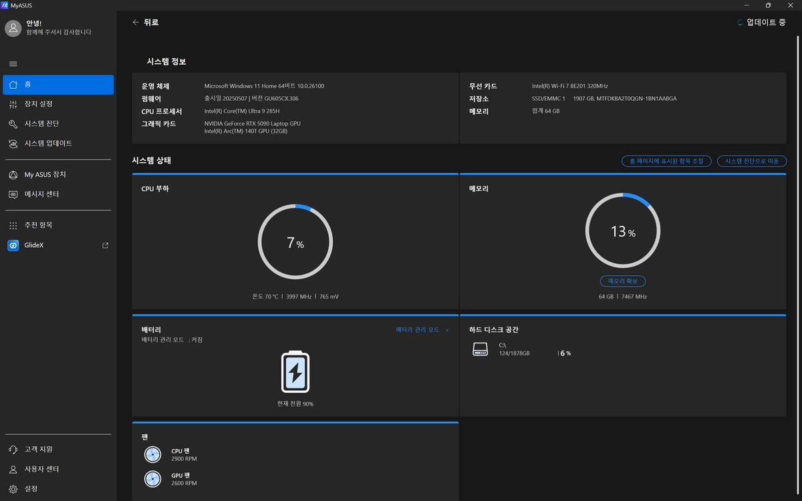Click the GlideX app icon
802x501 pixels.
point(13,245)
